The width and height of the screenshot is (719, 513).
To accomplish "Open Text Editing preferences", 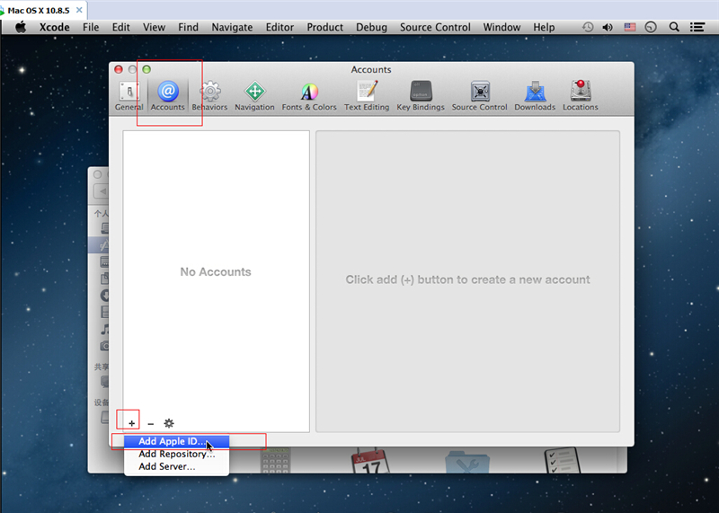I will click(x=367, y=96).
